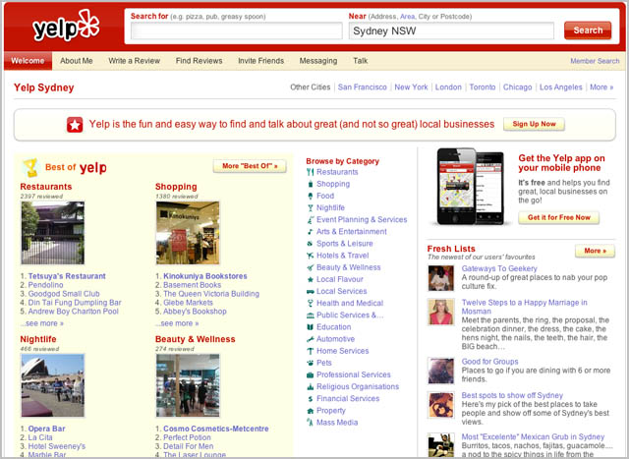Click the Nightlife cocktail glass icon
This screenshot has width=629, height=459.
click(311, 207)
